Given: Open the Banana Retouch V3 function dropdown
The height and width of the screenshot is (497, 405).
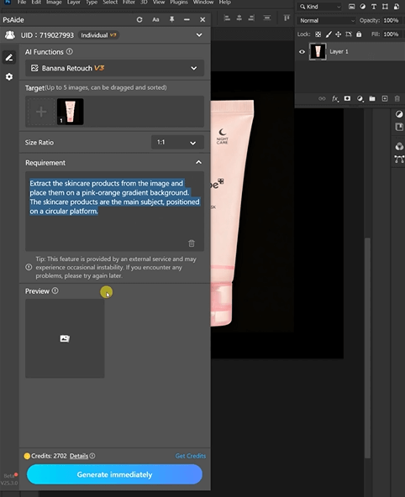Looking at the screenshot, I should 114,68.
